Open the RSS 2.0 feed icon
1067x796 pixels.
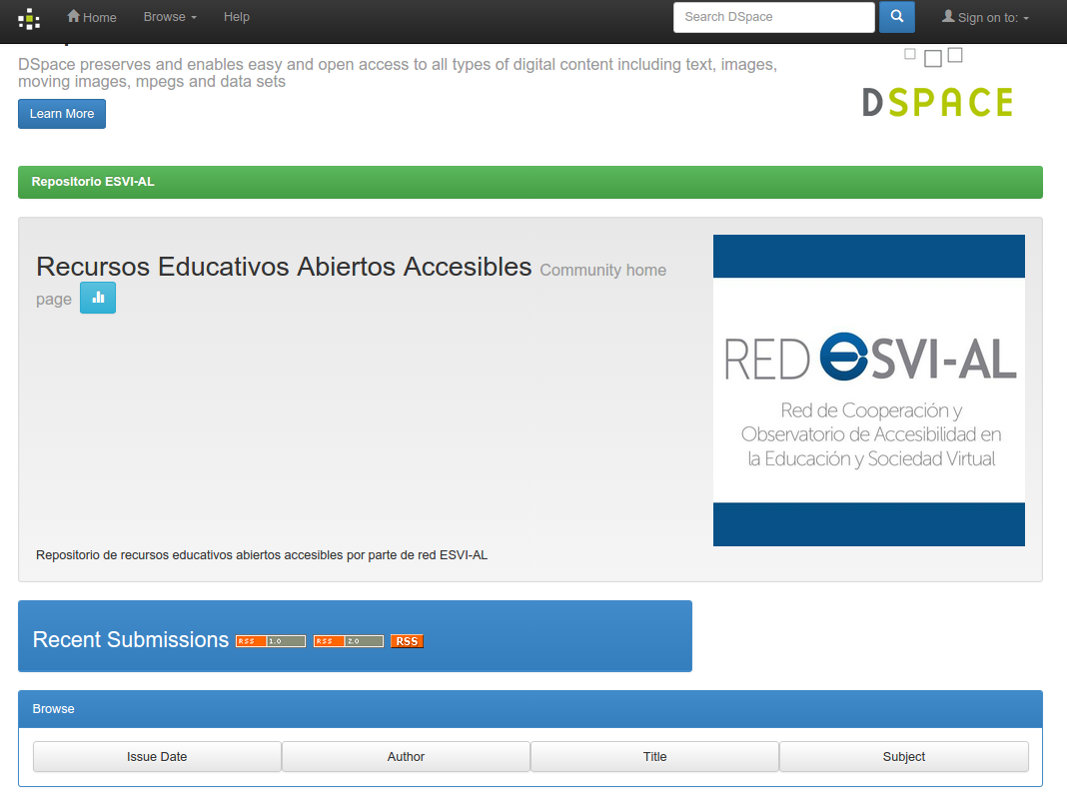[x=349, y=641]
